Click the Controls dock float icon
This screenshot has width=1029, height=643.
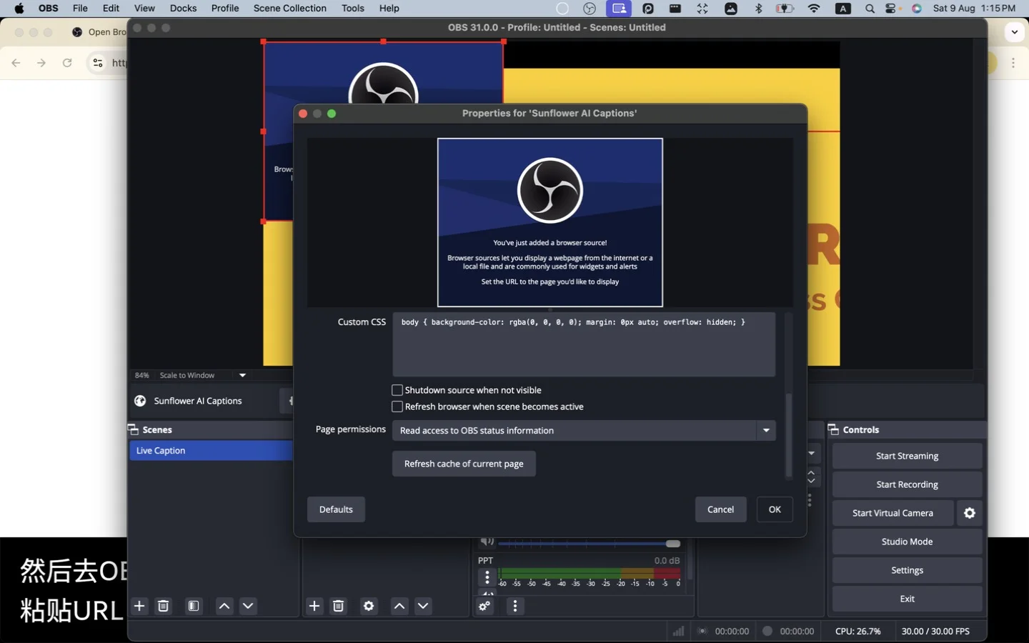point(833,429)
